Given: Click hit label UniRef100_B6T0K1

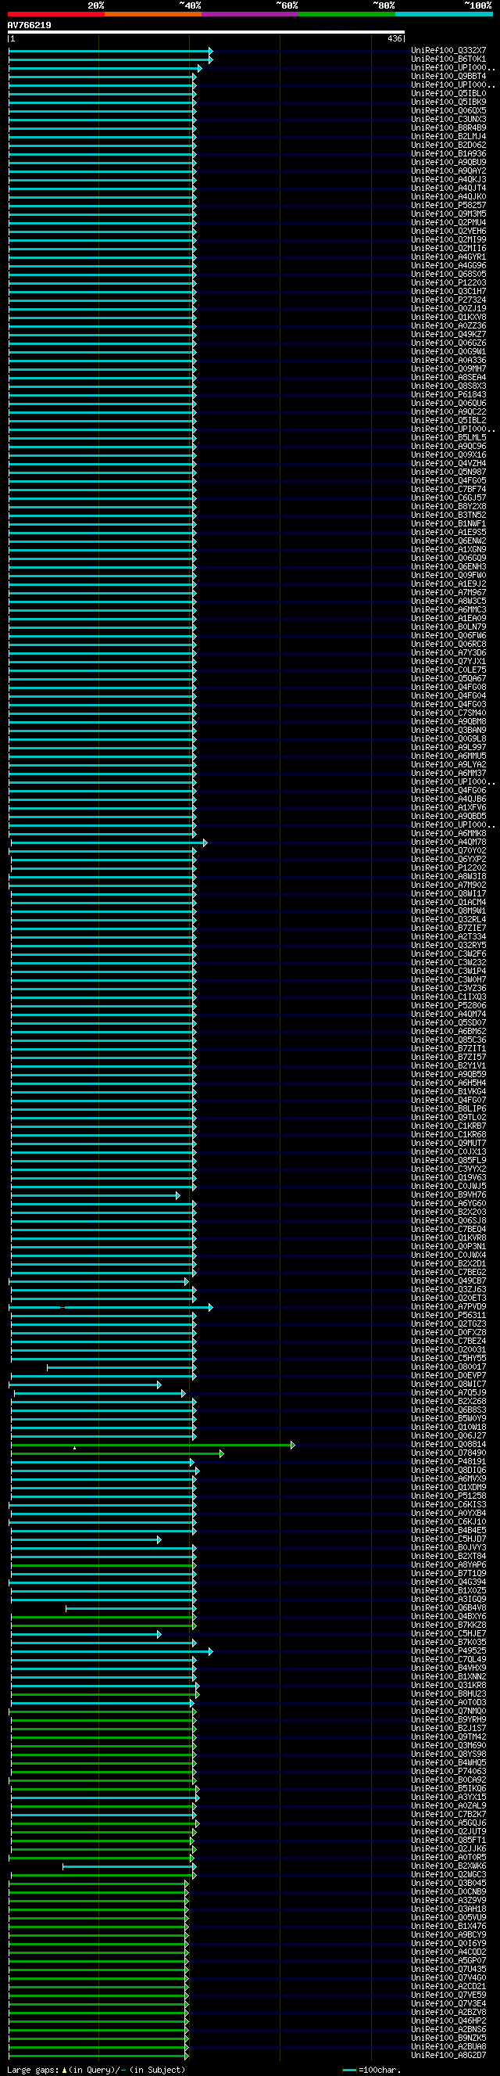Looking at the screenshot, I should (x=448, y=59).
